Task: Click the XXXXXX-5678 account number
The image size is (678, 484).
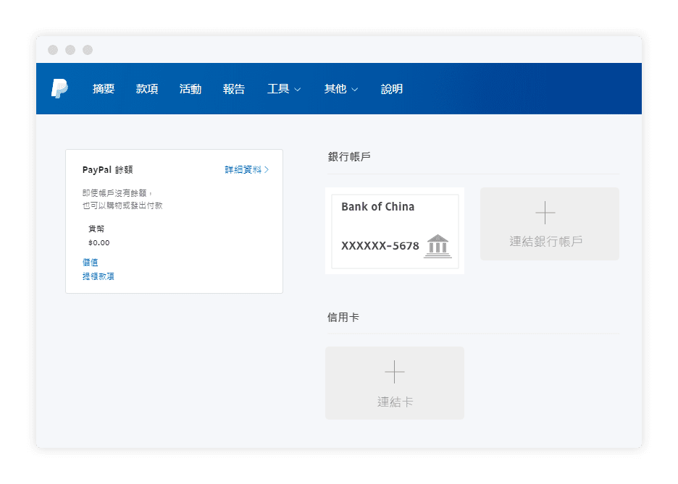Action: tap(380, 246)
